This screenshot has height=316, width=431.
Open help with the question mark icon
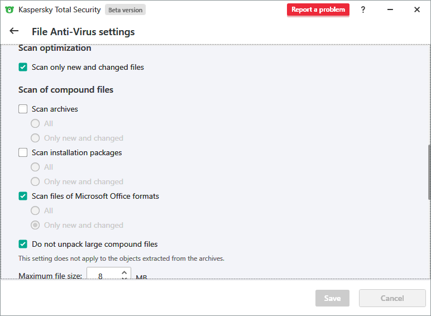[x=363, y=9]
